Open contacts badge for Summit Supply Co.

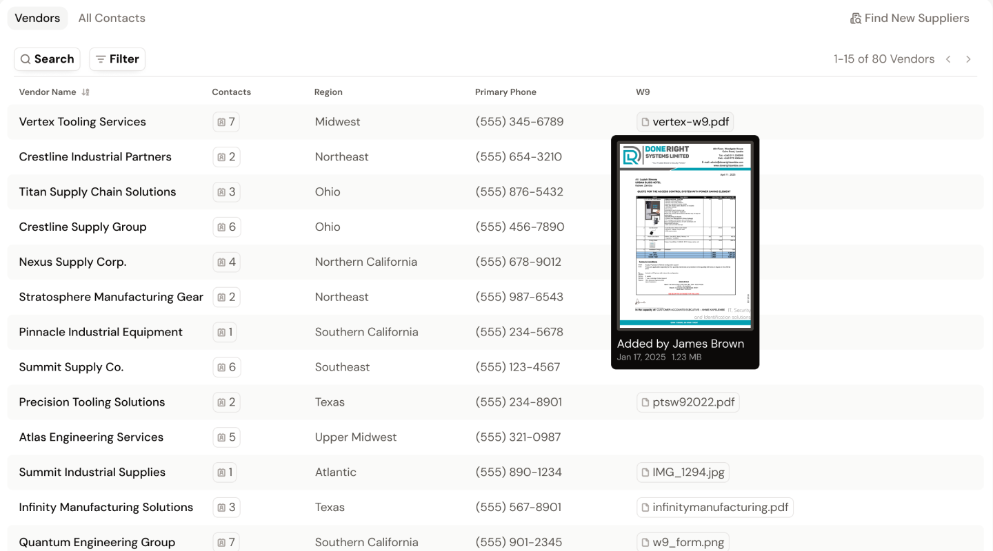point(226,367)
